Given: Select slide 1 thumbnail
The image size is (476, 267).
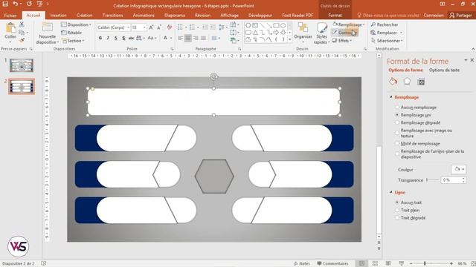Looking at the screenshot, I should point(22,65).
